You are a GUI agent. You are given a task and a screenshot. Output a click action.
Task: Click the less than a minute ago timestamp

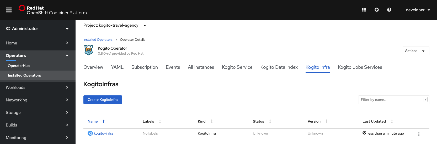coord(386,133)
